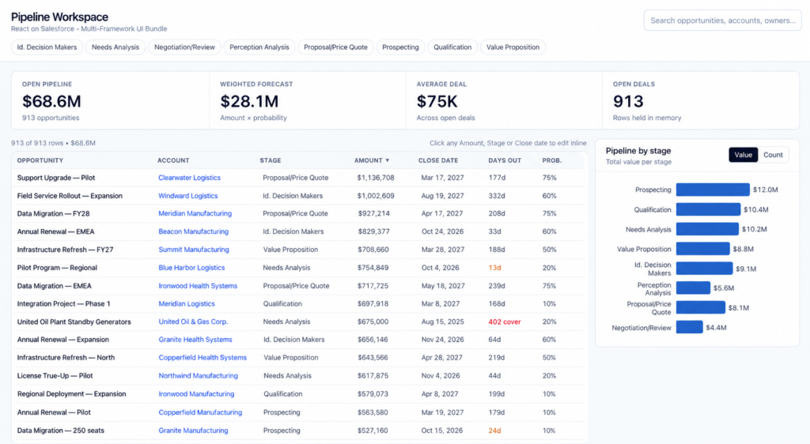Edit the $527,160 amount cell
Image resolution: width=810 pixels, height=444 pixels.
coord(373,431)
